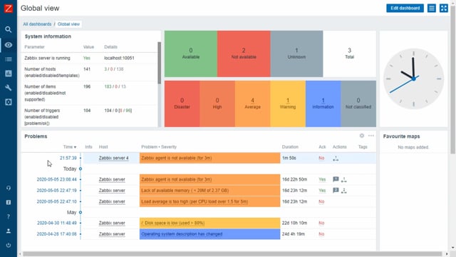Click the Disaster severity tile
This screenshot has height=257, width=456.
point(182,104)
